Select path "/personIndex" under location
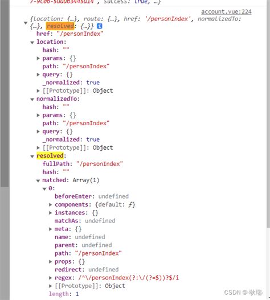 point(76,66)
